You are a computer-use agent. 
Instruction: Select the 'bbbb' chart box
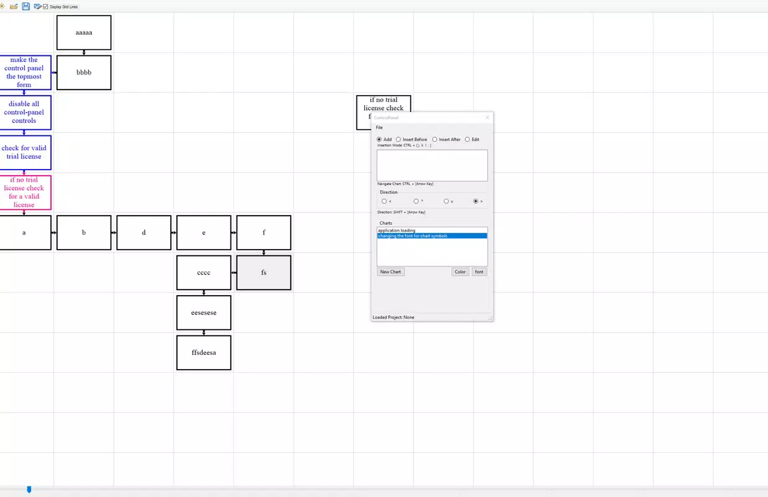point(84,72)
